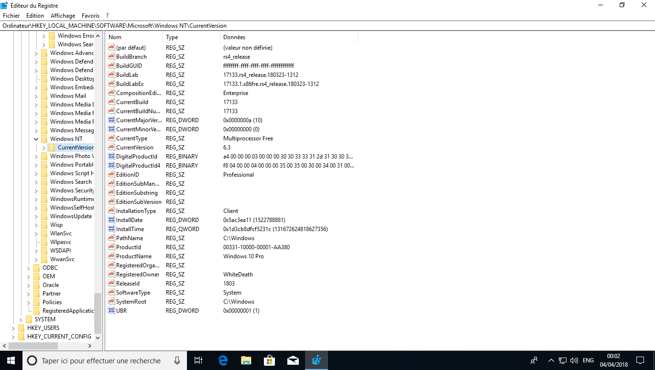Viewport: 655px width, 370px height.
Task: Select the Oracle tree item
Action: (x=51, y=285)
